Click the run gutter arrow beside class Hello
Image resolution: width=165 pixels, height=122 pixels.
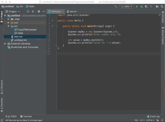(x=52, y=20)
